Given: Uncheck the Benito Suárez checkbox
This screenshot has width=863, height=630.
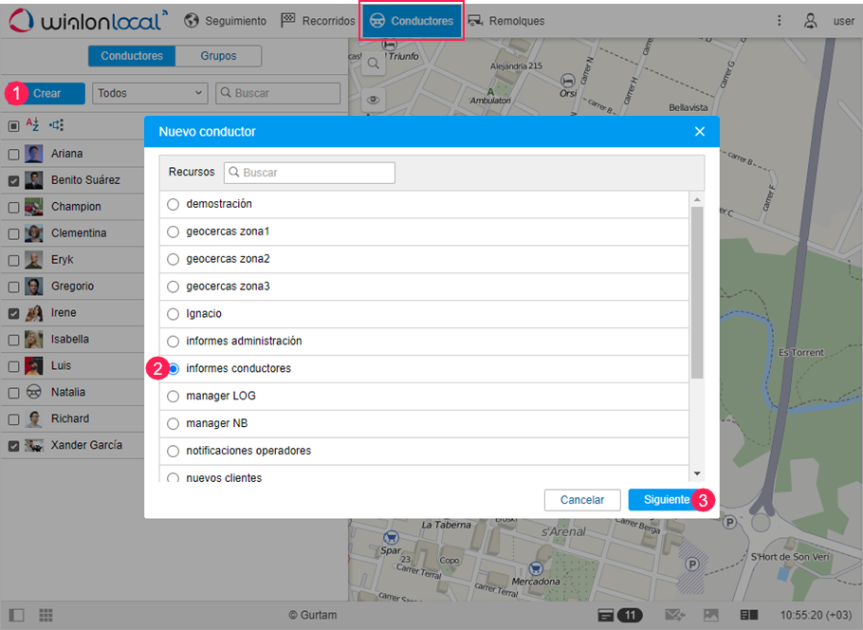Looking at the screenshot, I should pyautogui.click(x=13, y=180).
